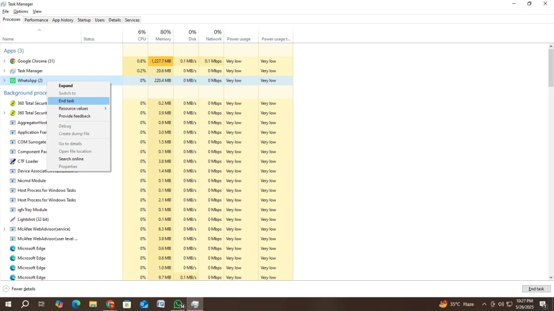Expand the Google Chrome process group

point(4,61)
